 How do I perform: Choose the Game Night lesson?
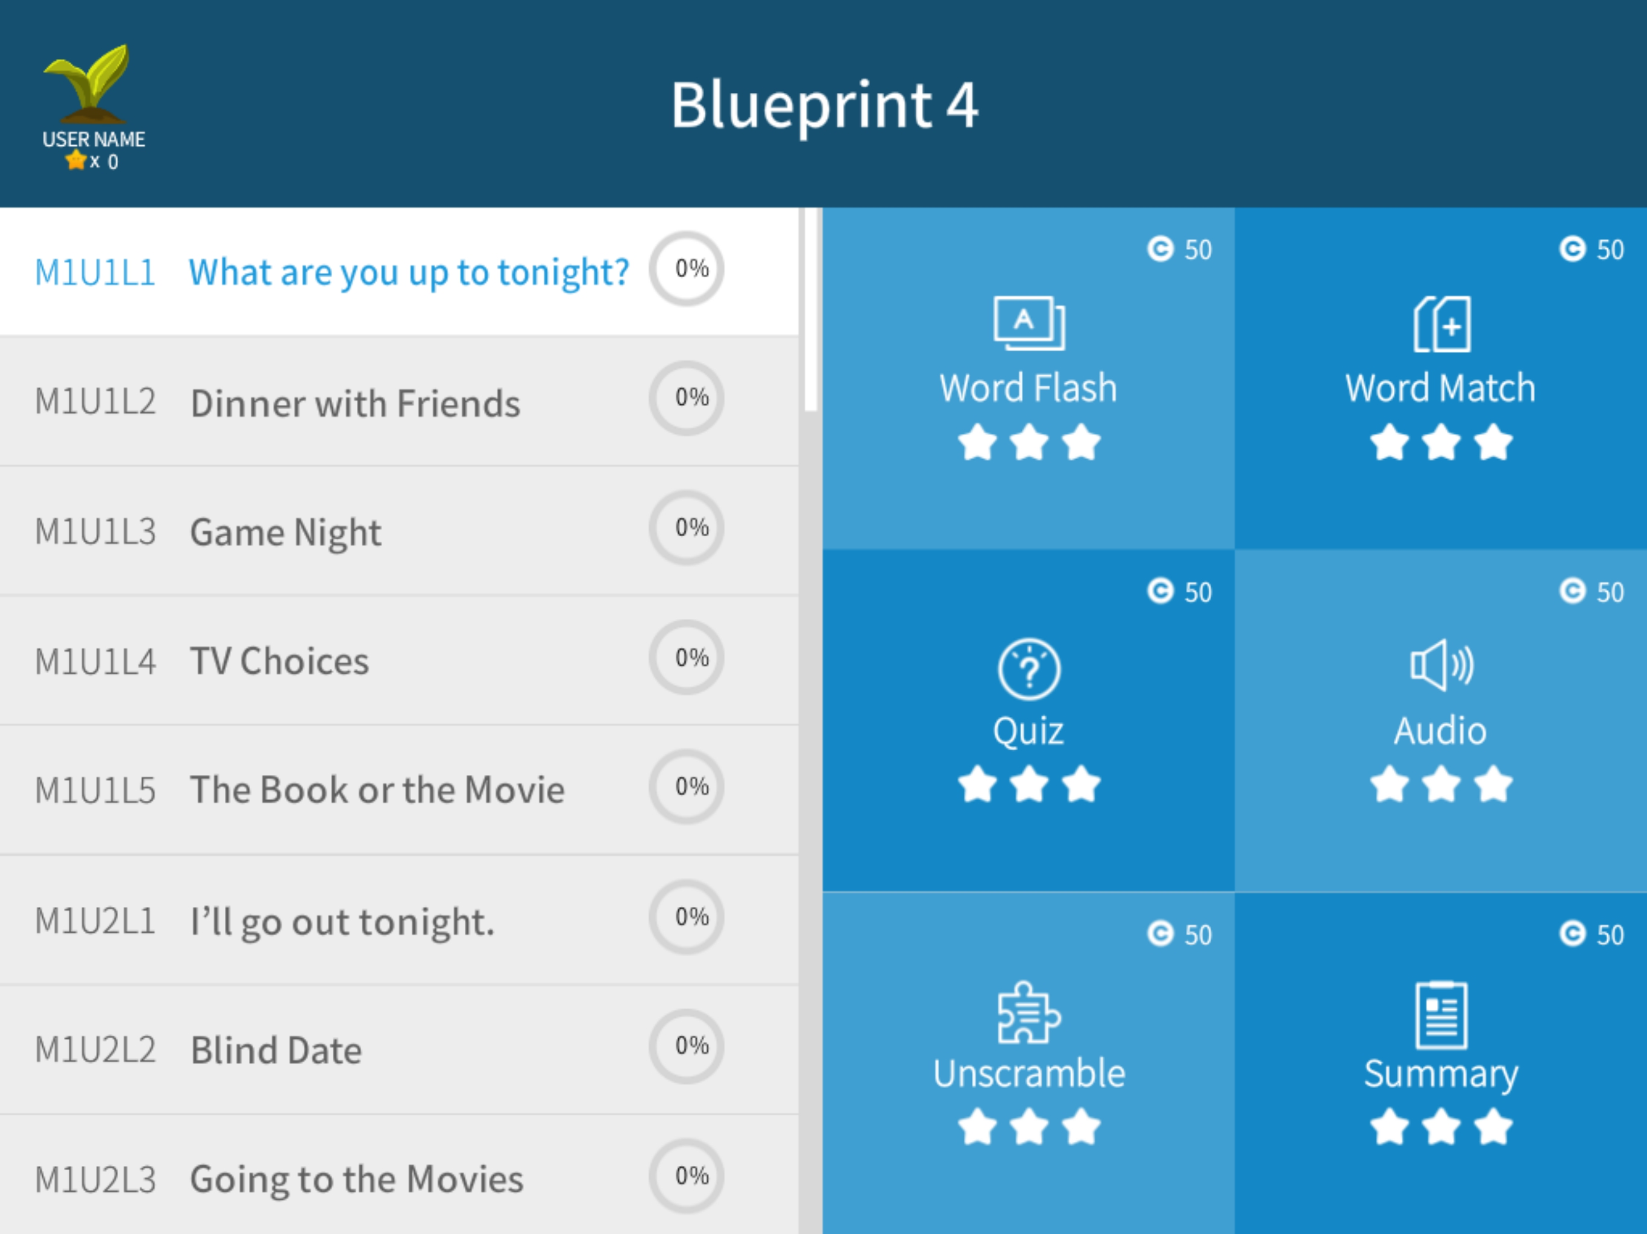tap(286, 532)
